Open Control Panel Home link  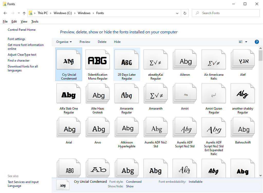point(22,30)
